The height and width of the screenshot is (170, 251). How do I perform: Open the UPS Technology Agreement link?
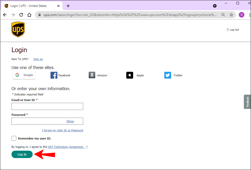point(66,147)
